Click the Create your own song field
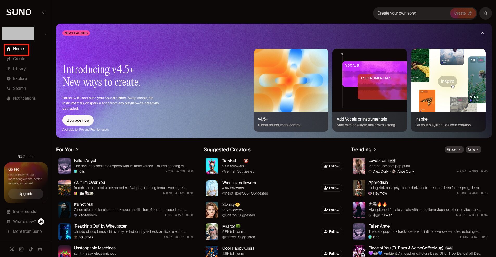 411,13
